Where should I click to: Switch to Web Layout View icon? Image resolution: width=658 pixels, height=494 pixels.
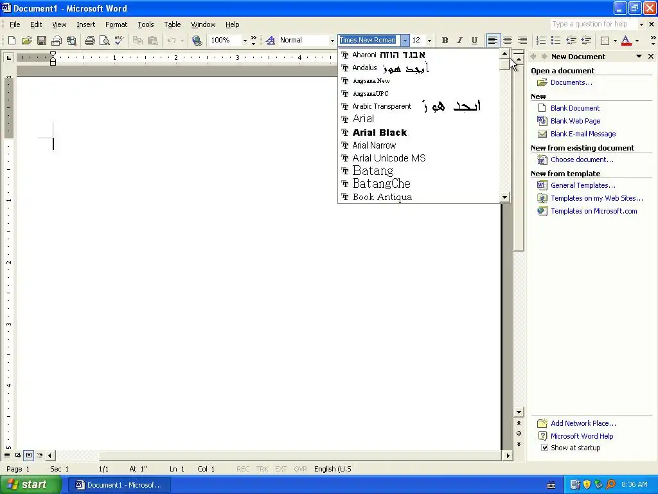(x=18, y=455)
